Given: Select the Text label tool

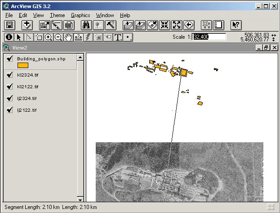Looking at the screenshot, I should [x=118, y=37].
